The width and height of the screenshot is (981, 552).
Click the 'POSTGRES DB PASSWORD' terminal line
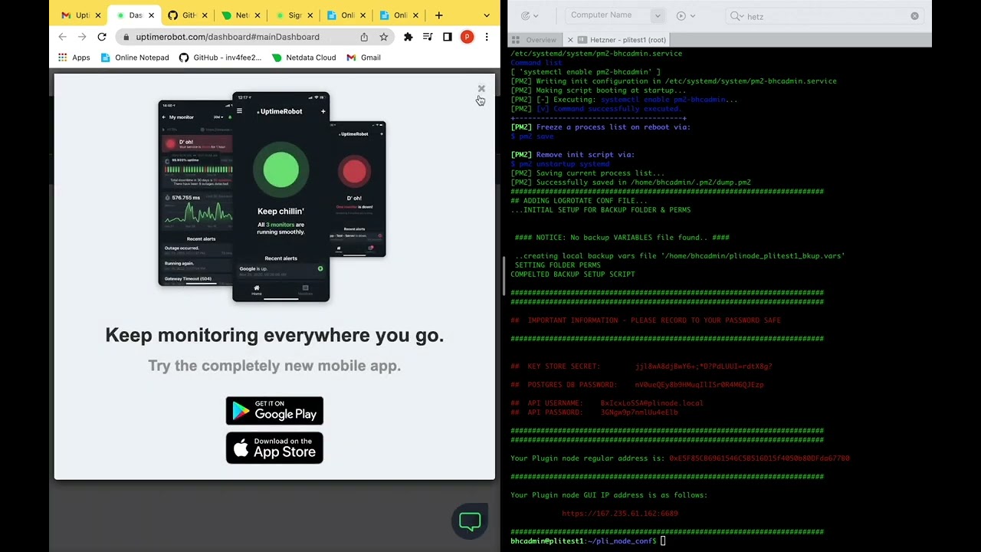click(x=637, y=385)
